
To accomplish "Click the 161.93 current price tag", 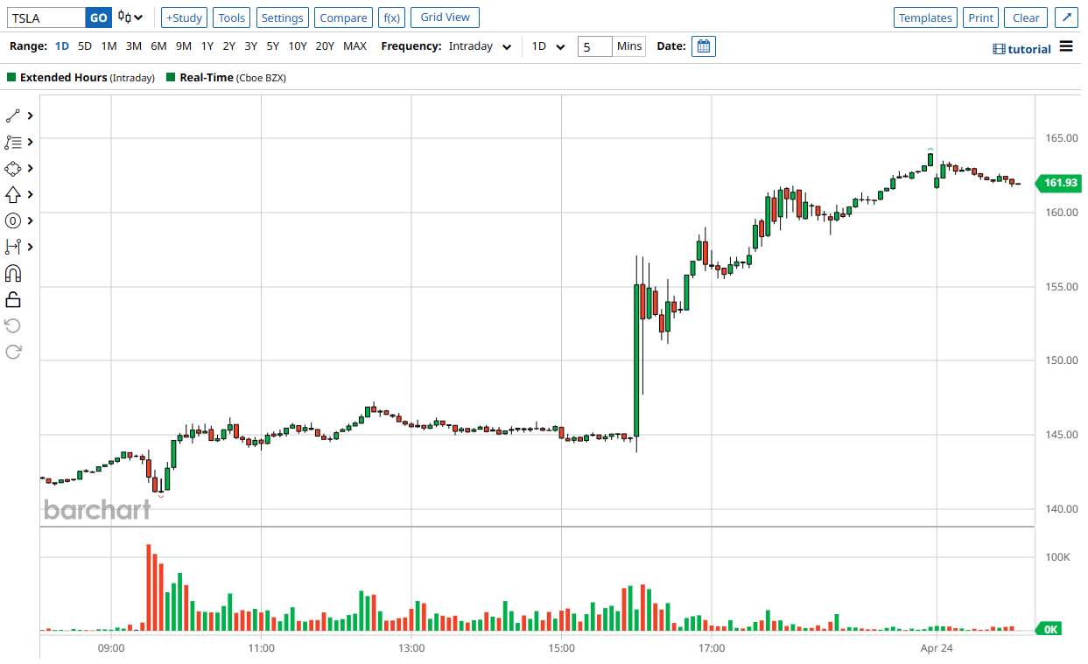I will [1060, 183].
